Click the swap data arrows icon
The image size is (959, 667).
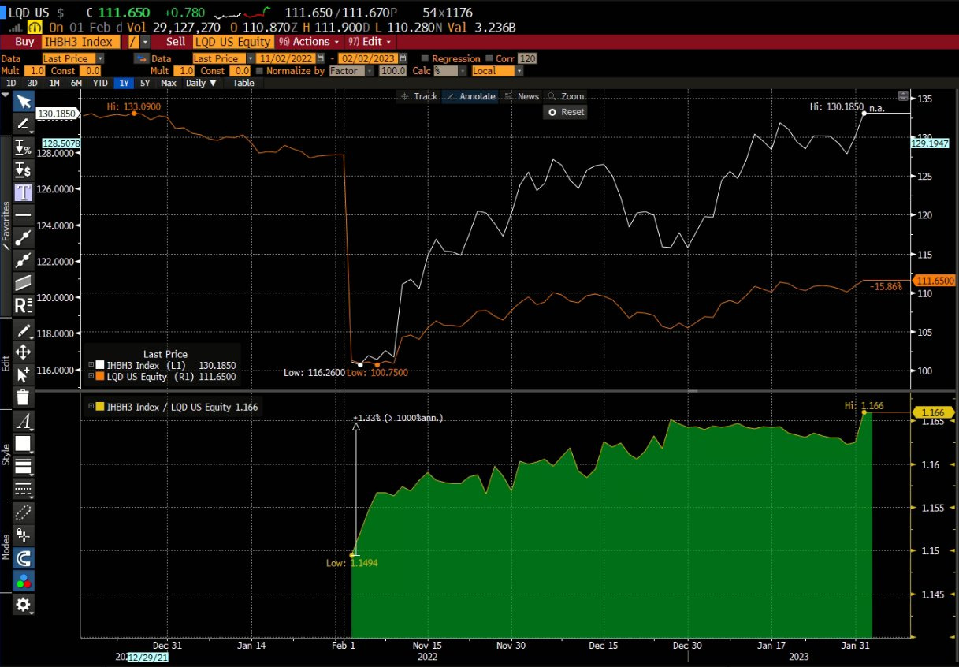(x=142, y=58)
